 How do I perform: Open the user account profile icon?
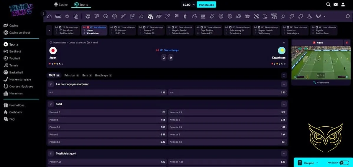[x=343, y=4]
